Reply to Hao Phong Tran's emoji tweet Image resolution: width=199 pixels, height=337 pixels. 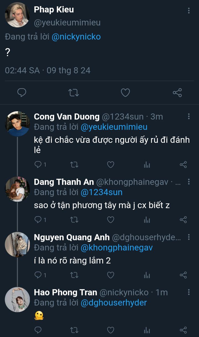click(x=38, y=330)
